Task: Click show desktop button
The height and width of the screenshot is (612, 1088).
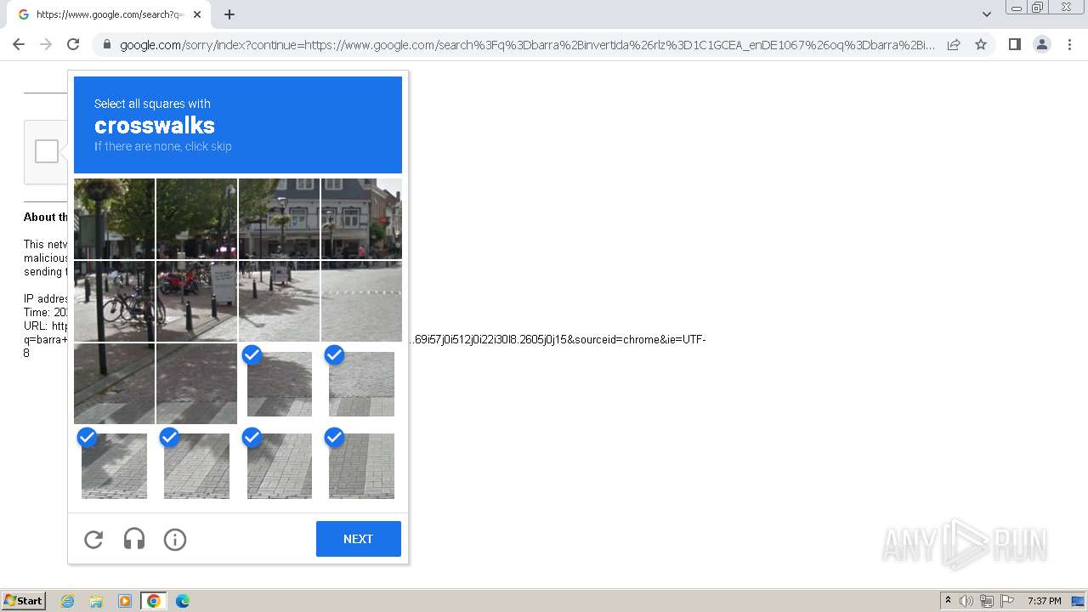Action: [1079, 601]
